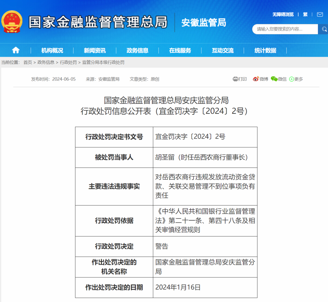Focus the search input field
The height and width of the screenshot is (302, 328).
tap(285, 29)
